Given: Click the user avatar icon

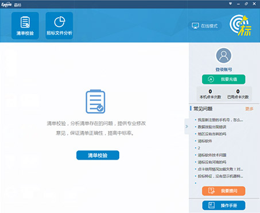Looking at the screenshot, I should point(223,56).
